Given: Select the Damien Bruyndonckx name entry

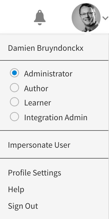Looking at the screenshot, I should tap(46, 48).
